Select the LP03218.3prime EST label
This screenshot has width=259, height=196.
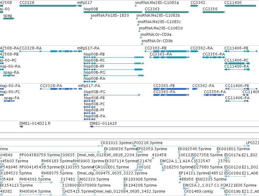pos(147,143)
